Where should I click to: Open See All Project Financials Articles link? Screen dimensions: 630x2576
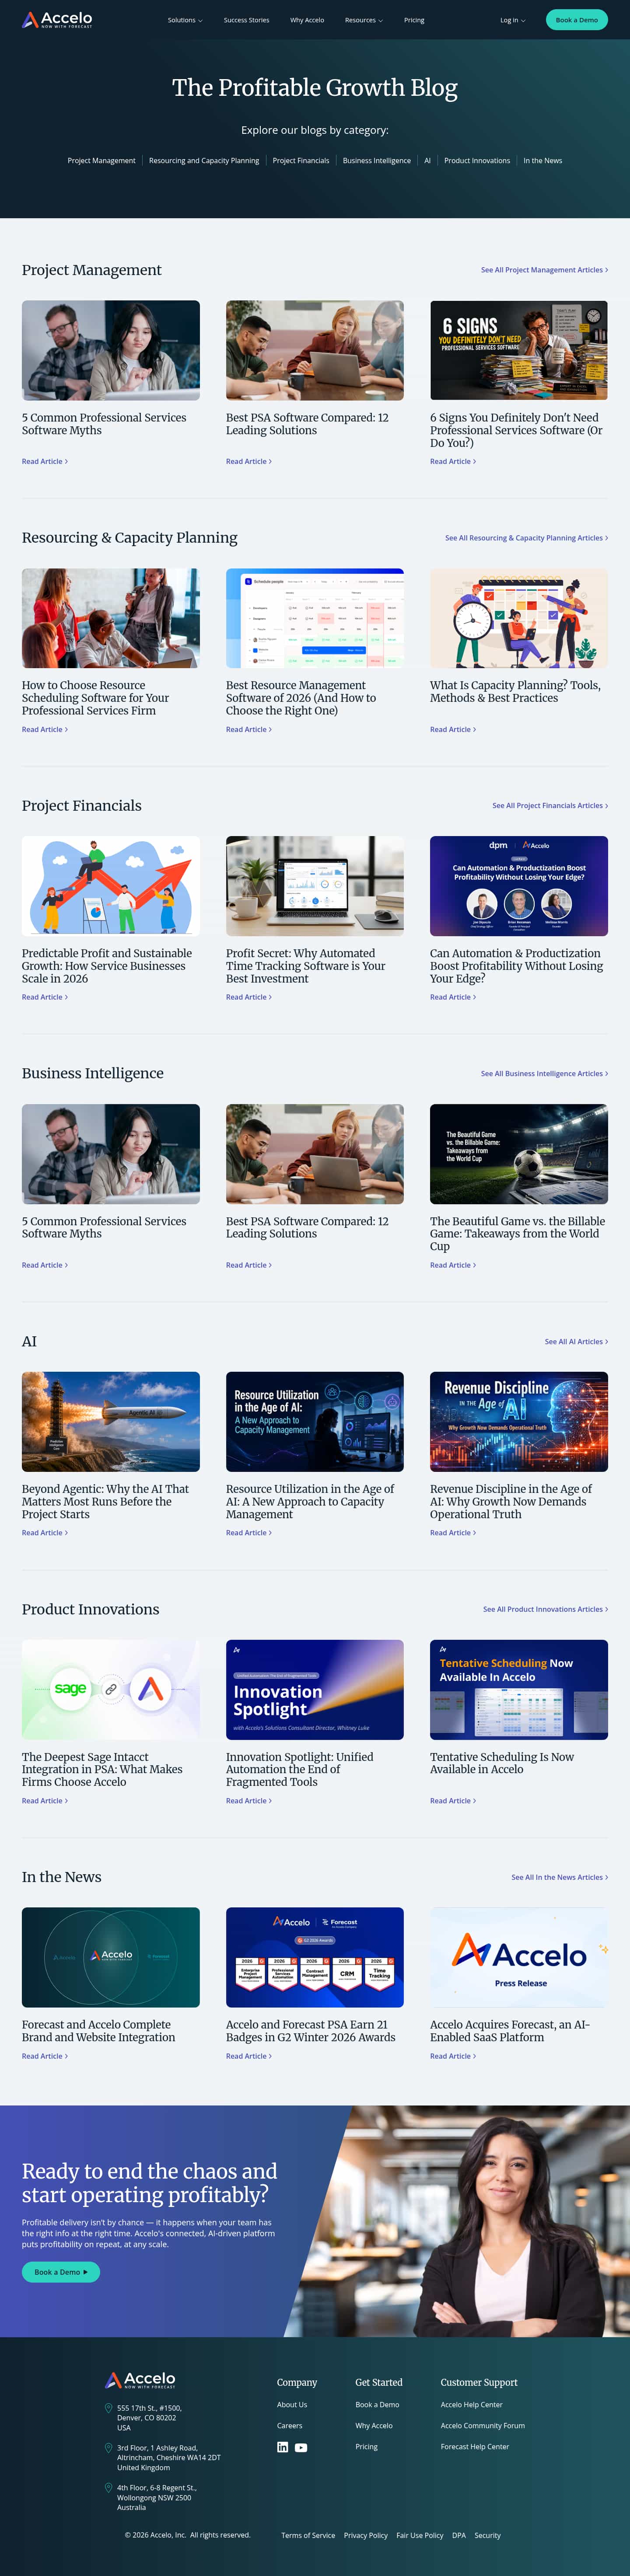tap(550, 806)
